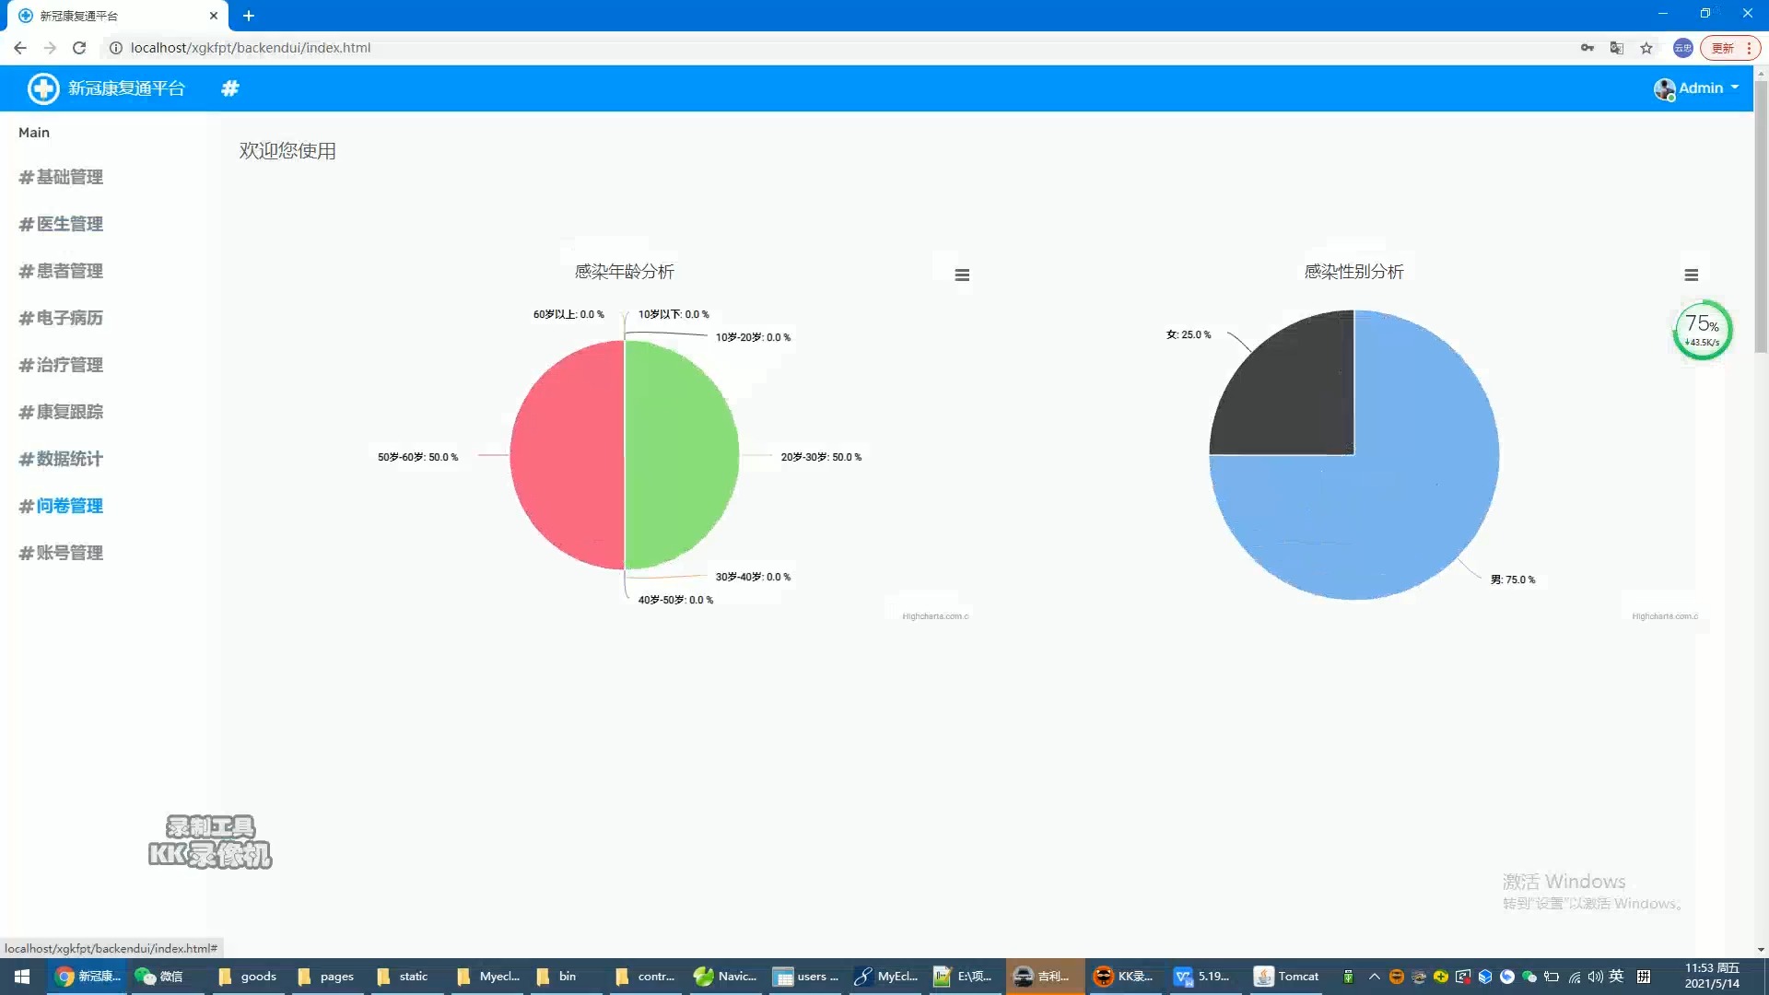Image resolution: width=1769 pixels, height=995 pixels.
Task: Open the static folder in taskbar
Action: (405, 977)
